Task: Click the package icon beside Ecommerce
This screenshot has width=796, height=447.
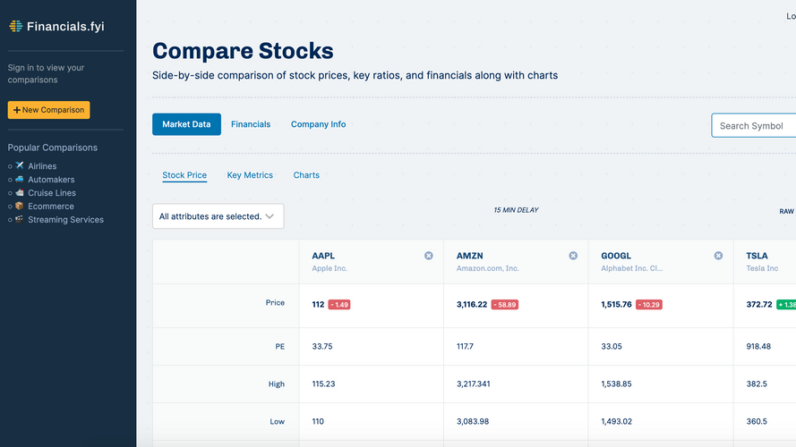Action: pyautogui.click(x=20, y=206)
